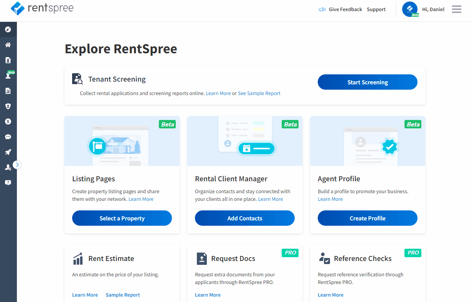Open the applicant document sidebar icon
This screenshot has width=472, height=302.
(x=8, y=60)
